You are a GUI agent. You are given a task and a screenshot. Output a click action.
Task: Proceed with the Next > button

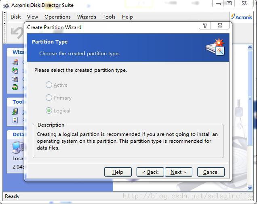[x=179, y=172]
